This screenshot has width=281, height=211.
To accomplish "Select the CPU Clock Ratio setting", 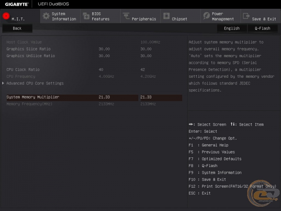I will tap(23, 69).
